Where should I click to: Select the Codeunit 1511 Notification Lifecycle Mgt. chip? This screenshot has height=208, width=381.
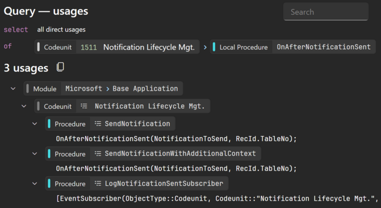coord(117,47)
